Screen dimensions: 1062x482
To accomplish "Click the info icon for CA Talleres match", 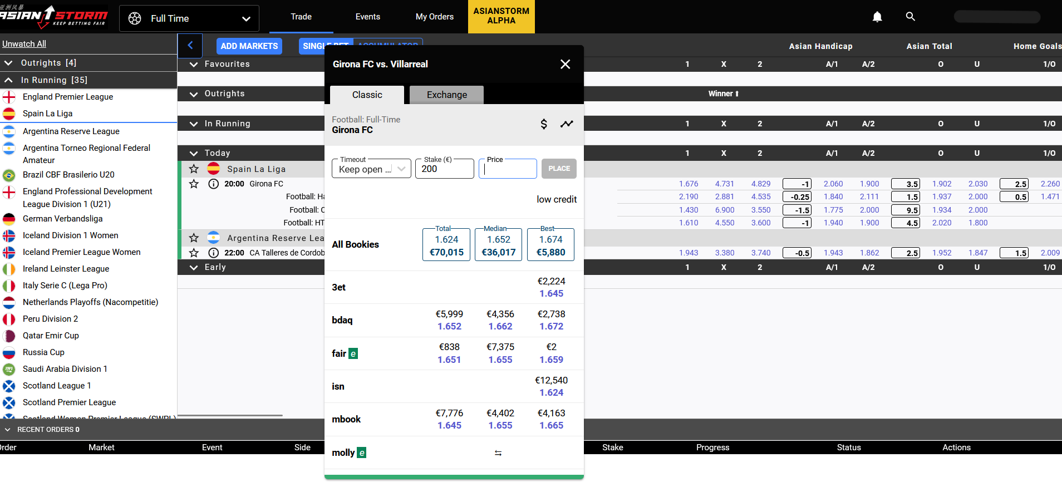I will coord(213,253).
